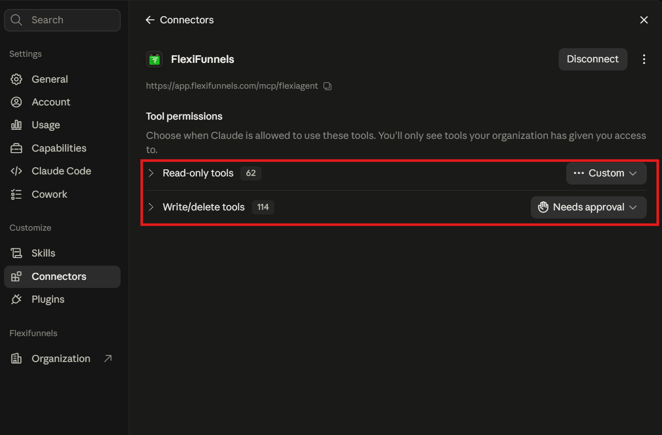Click the Capabilities toolbox icon

coord(16,148)
